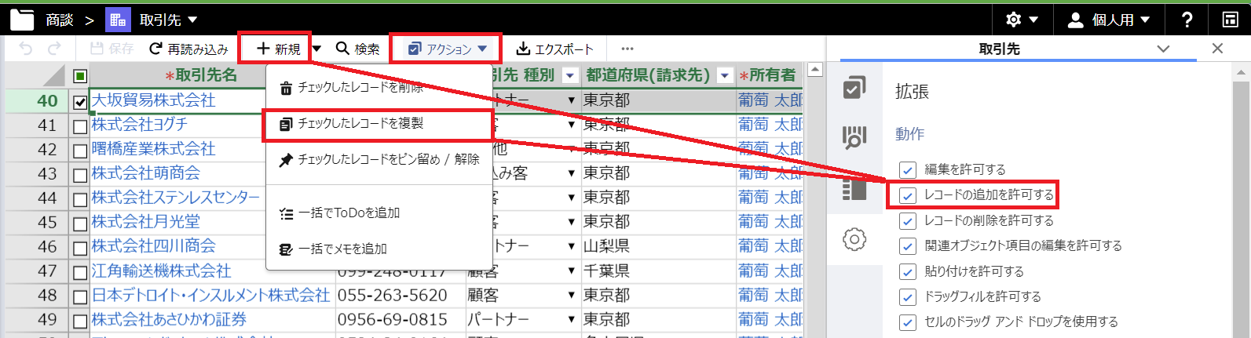Viewport: 1251px width, 338px height.
Task: Click the エクスポート export button
Action: (554, 49)
